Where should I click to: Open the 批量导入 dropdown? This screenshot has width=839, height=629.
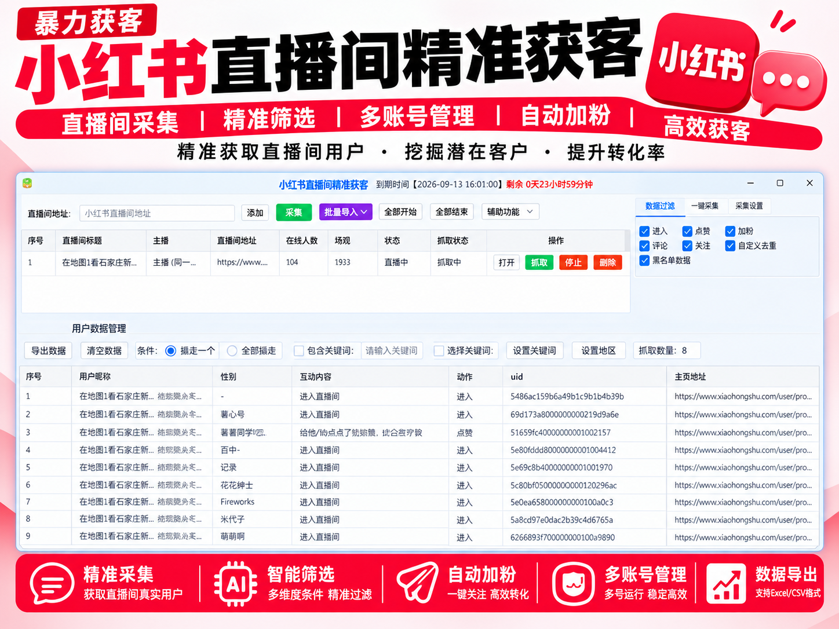(345, 212)
